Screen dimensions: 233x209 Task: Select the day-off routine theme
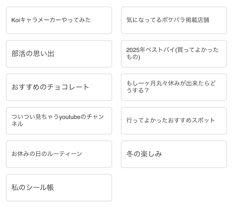click(59, 154)
